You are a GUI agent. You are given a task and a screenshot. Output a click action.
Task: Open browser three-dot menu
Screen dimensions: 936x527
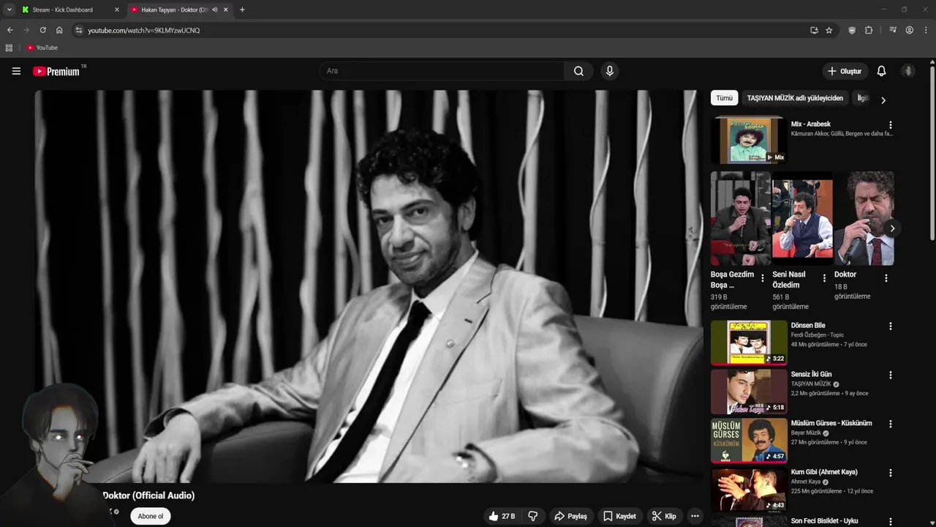click(x=926, y=30)
